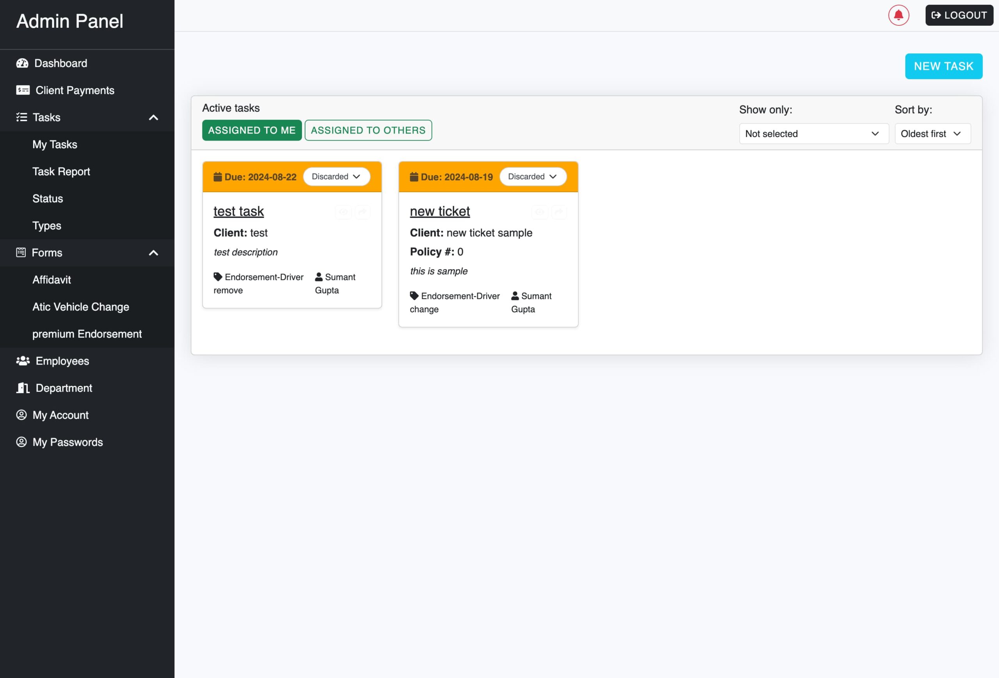The width and height of the screenshot is (999, 678).
Task: Collapse the Forms sidebar section
Action: coord(153,253)
